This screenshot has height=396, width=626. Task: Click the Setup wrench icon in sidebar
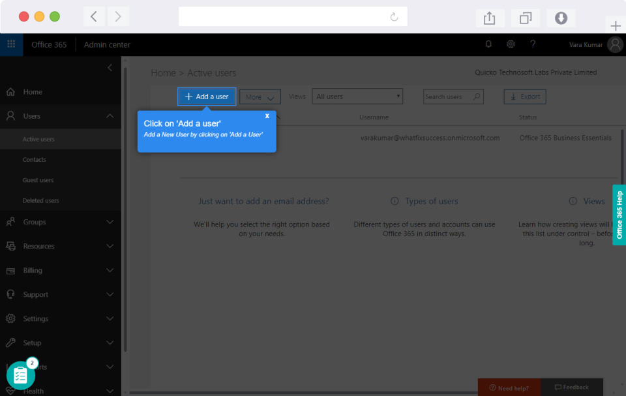click(x=11, y=343)
